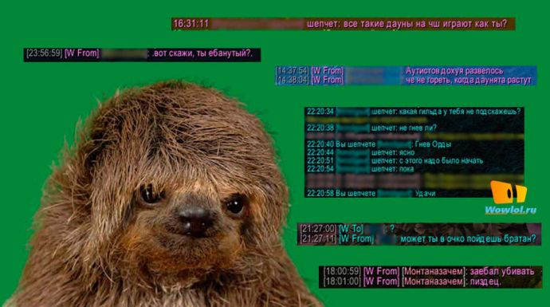Click reply text "Гнев Орды"
The height and width of the screenshot is (307, 550).
[x=433, y=144]
